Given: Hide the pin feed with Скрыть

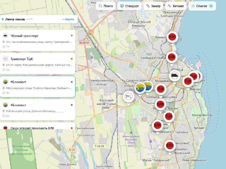Looking at the screenshot, I should [x=68, y=19].
